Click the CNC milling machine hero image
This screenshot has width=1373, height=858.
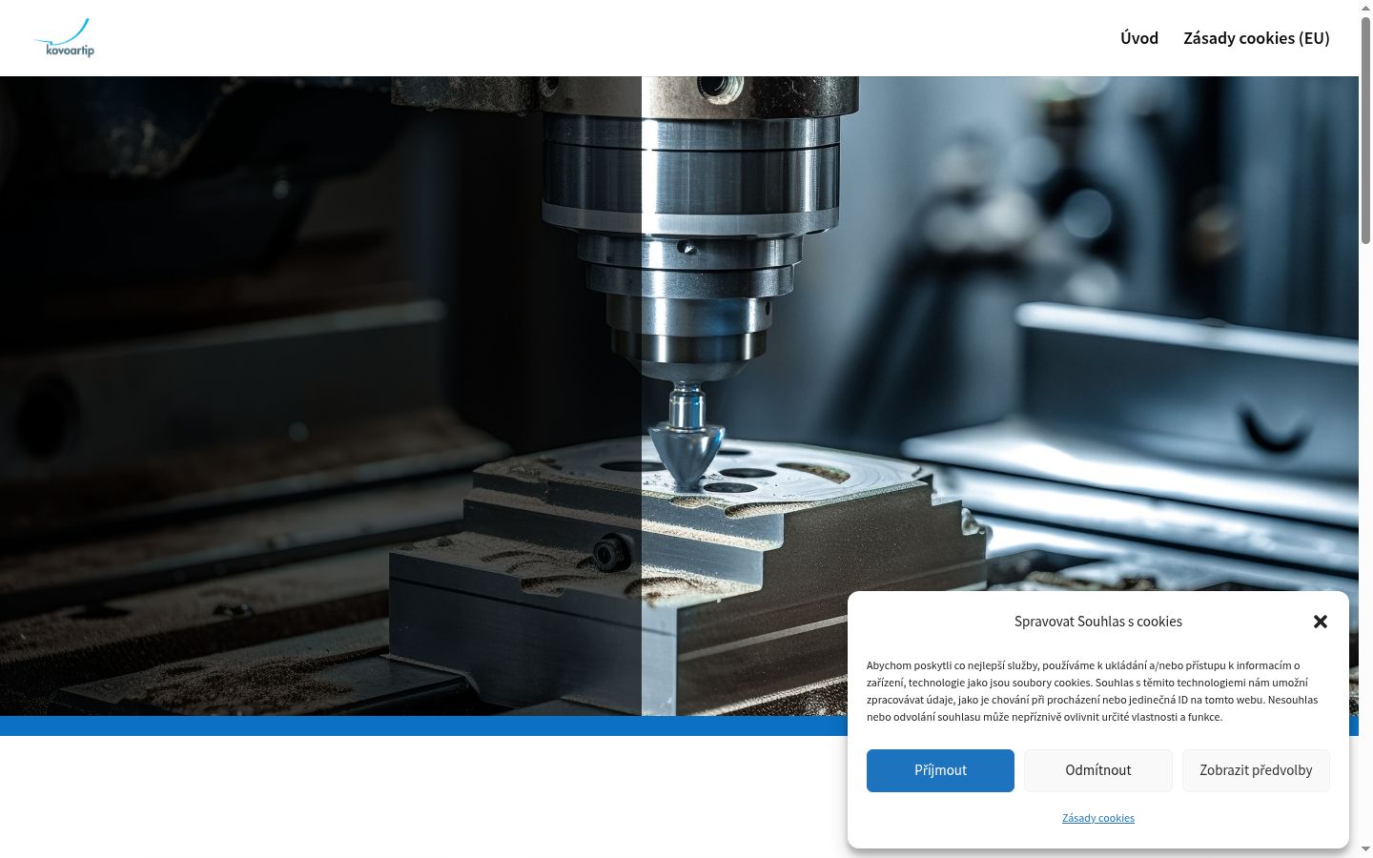click(x=679, y=396)
